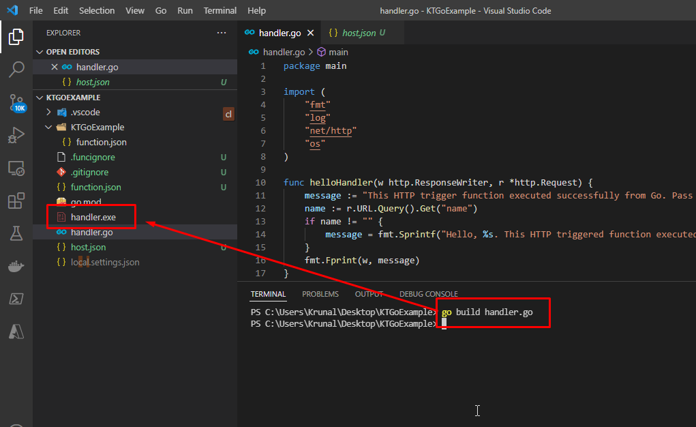Open host.json in the project tree
The width and height of the screenshot is (696, 427).
click(x=135, y=247)
